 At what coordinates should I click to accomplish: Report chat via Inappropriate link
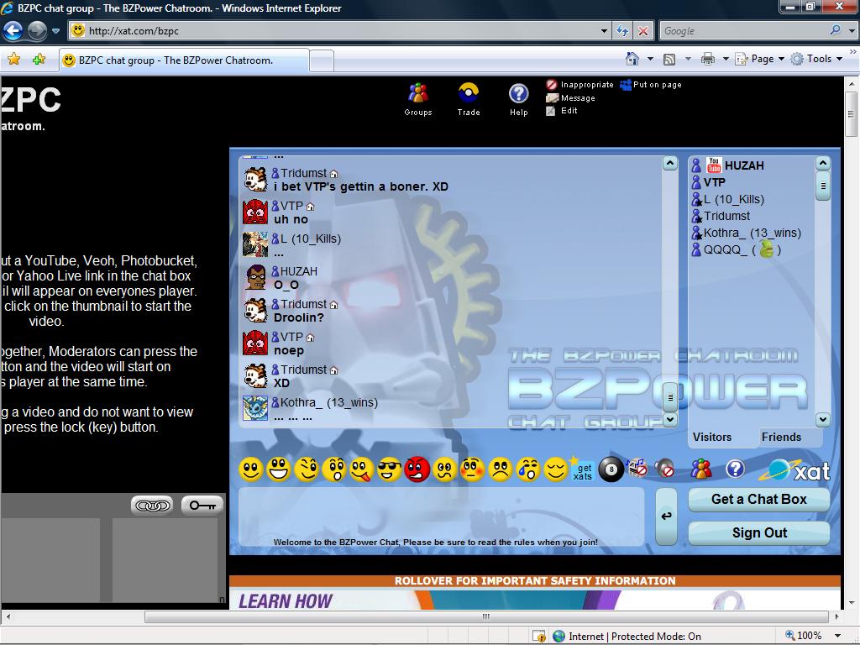[579, 85]
